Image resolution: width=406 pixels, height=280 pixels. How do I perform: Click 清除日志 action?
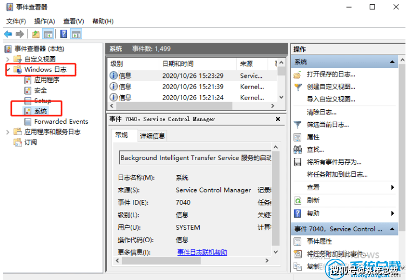click(x=321, y=112)
